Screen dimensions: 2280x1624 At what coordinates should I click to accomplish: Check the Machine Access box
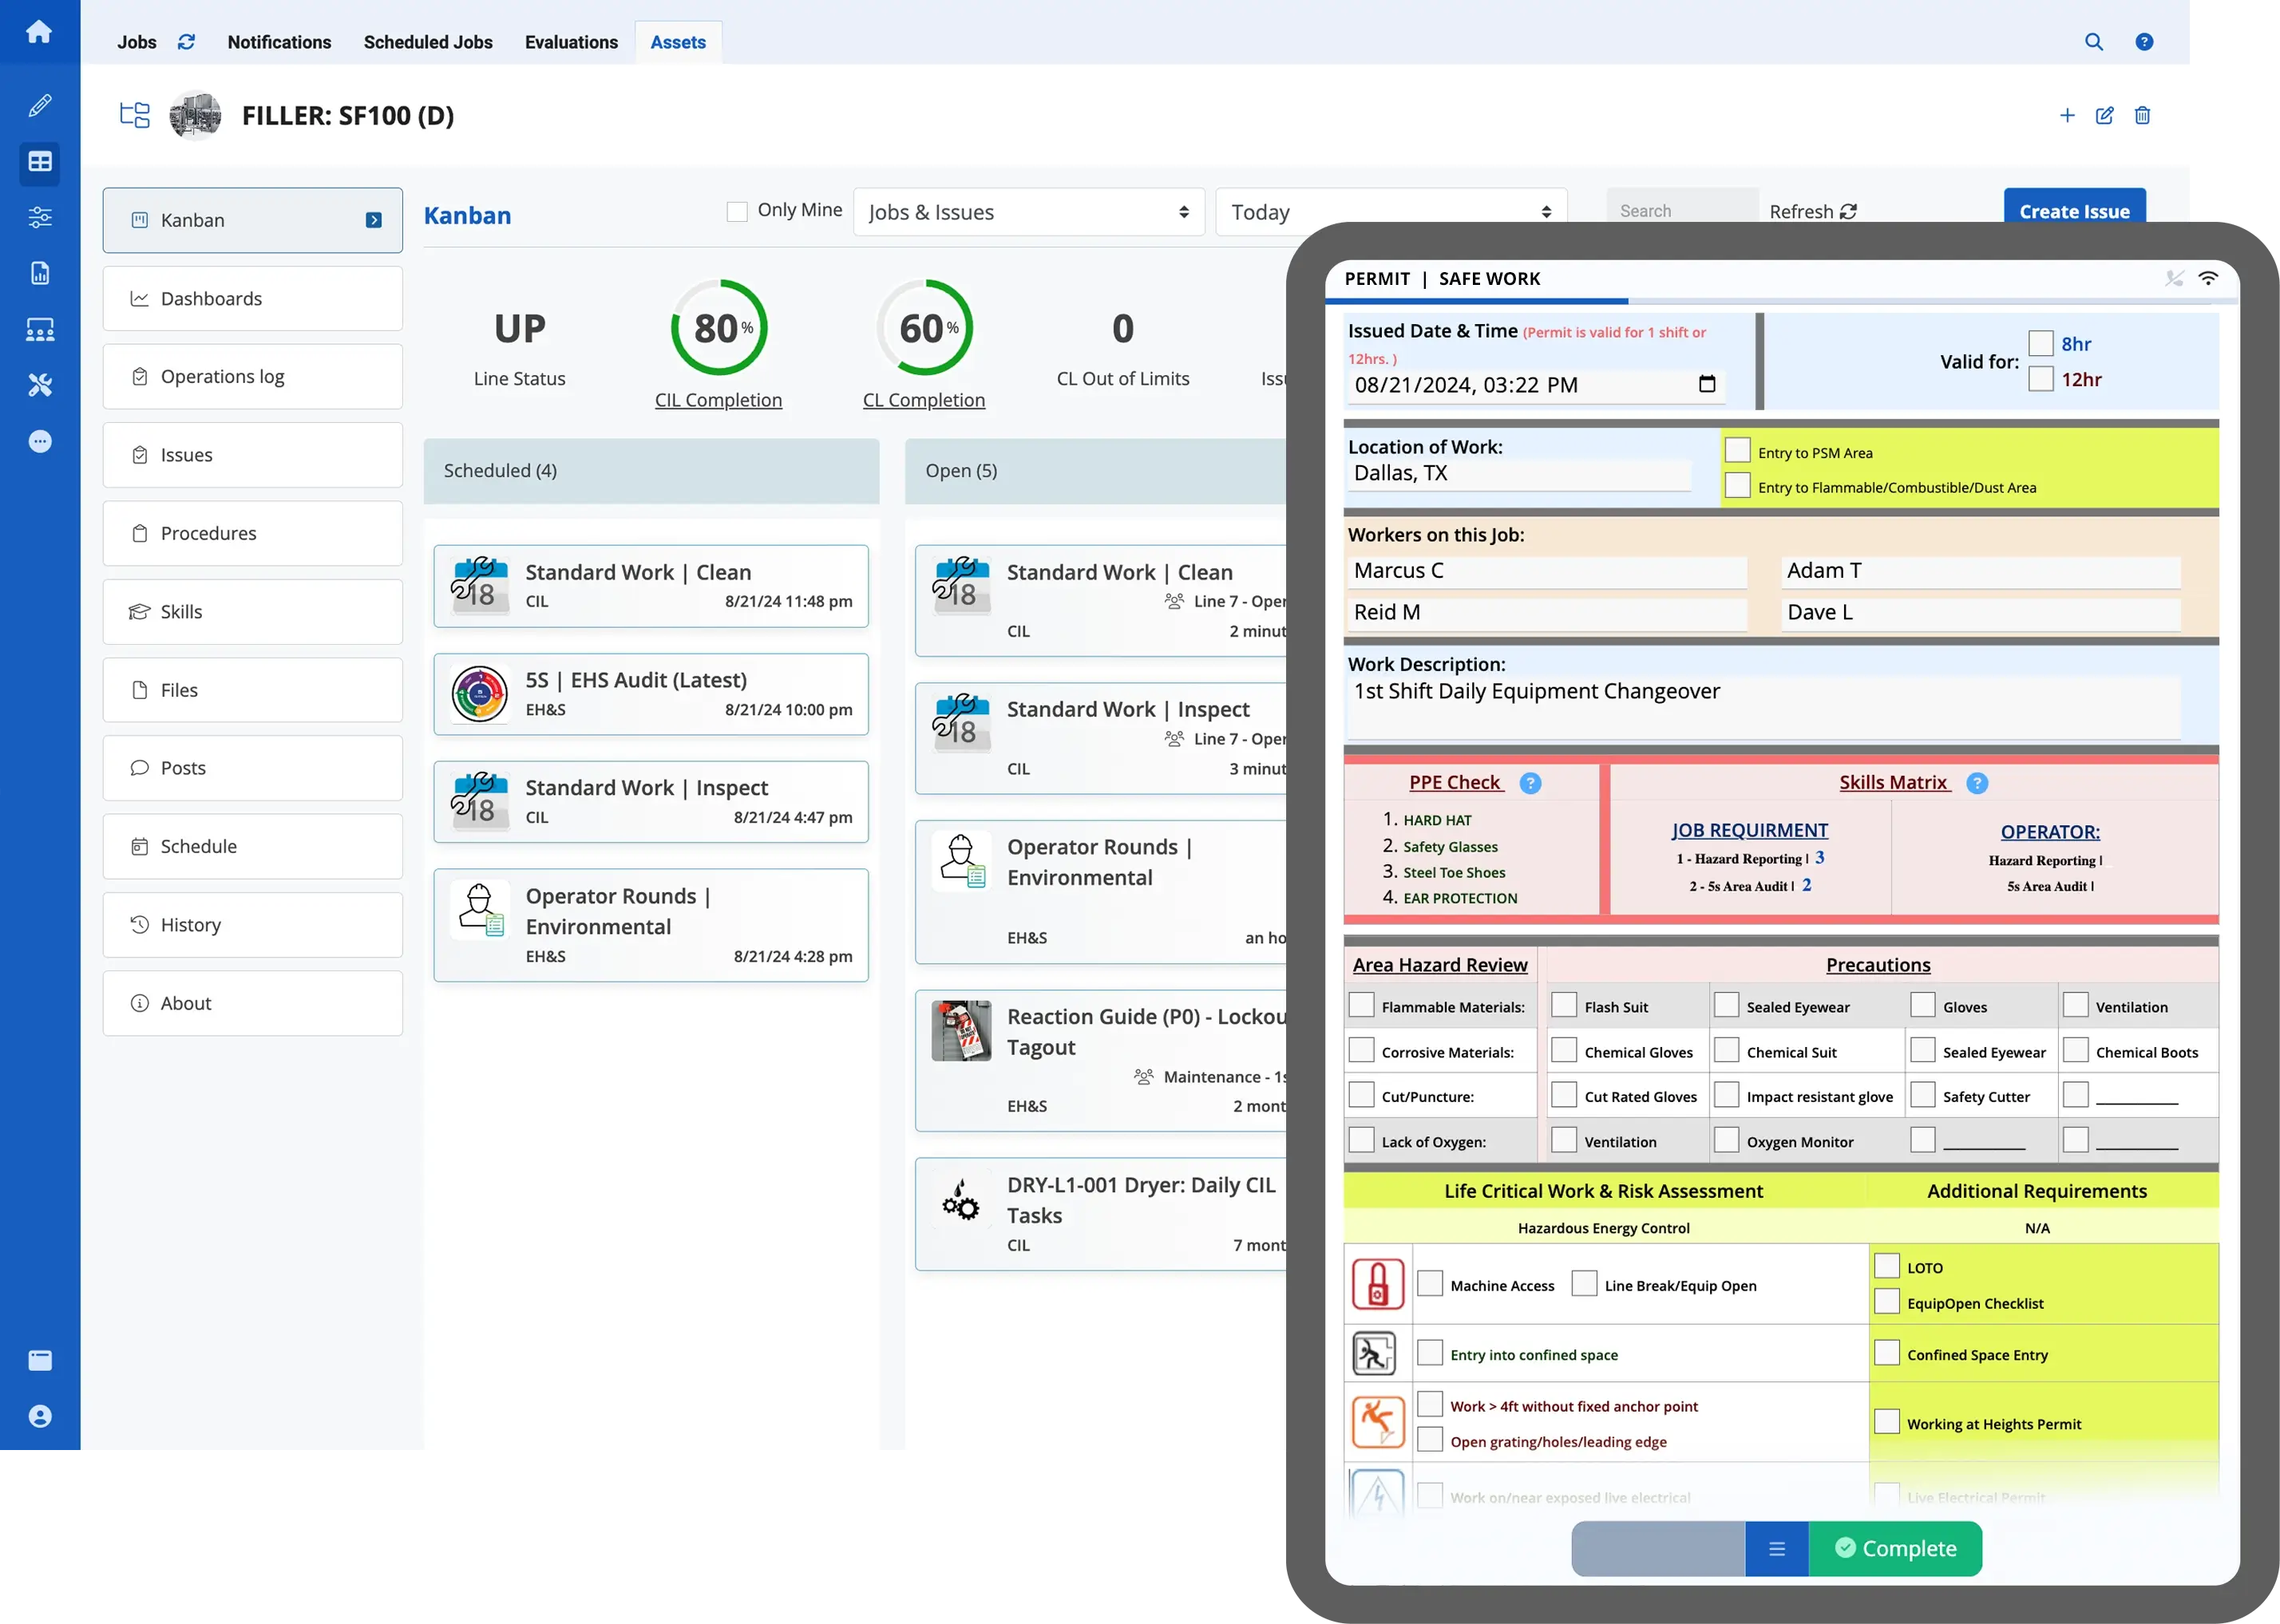[x=1431, y=1284]
